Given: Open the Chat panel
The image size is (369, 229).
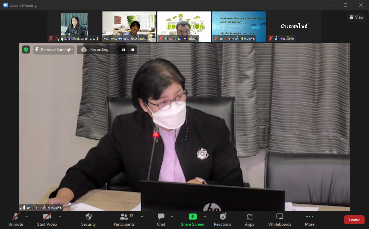Looking at the screenshot, I should tap(161, 219).
